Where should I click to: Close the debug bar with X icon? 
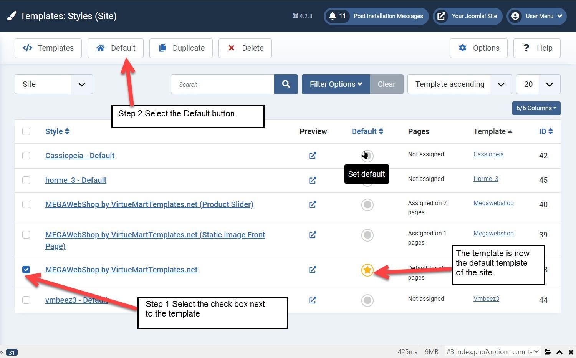tap(571, 352)
